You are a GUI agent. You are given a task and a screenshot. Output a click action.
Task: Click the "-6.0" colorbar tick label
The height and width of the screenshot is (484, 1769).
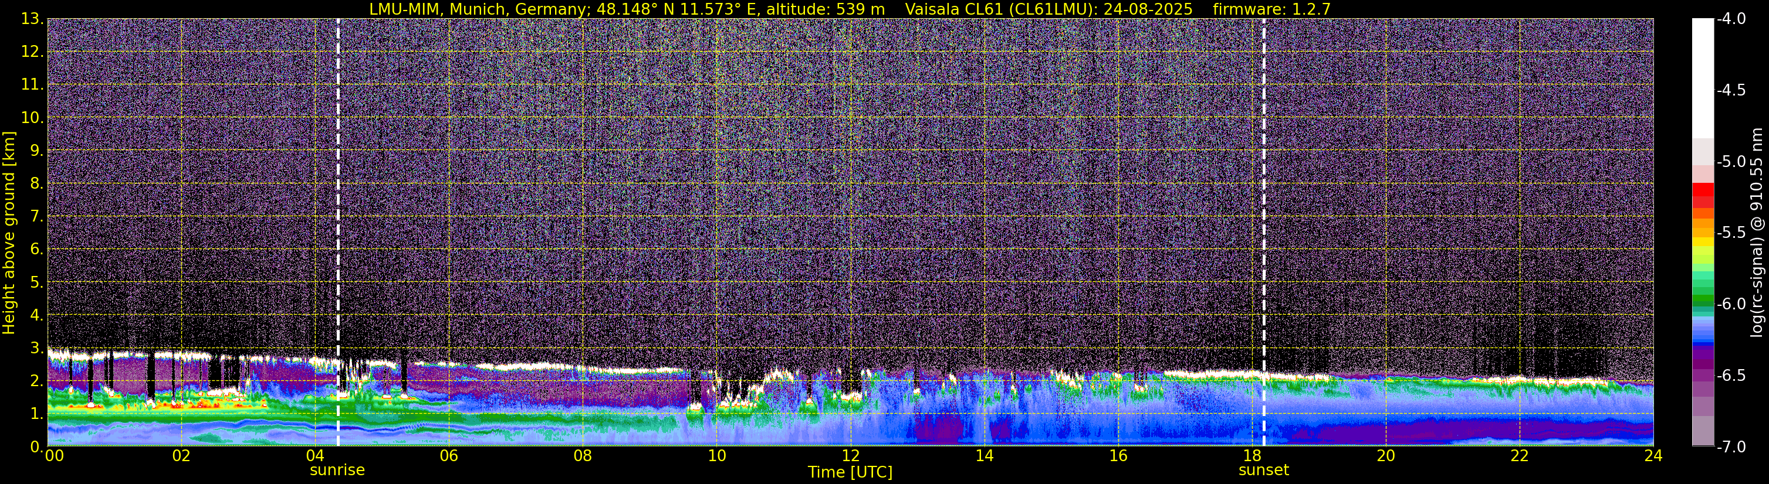click(1730, 304)
